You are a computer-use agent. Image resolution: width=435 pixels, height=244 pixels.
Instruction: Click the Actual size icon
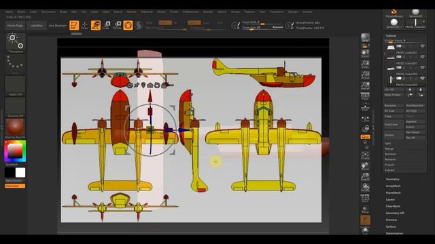tap(365, 75)
